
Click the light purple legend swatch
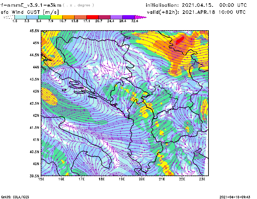point(117,17)
